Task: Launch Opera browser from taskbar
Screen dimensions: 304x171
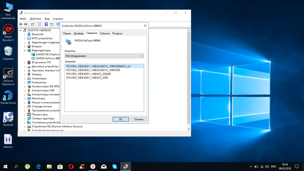Action: [x=71, y=166]
